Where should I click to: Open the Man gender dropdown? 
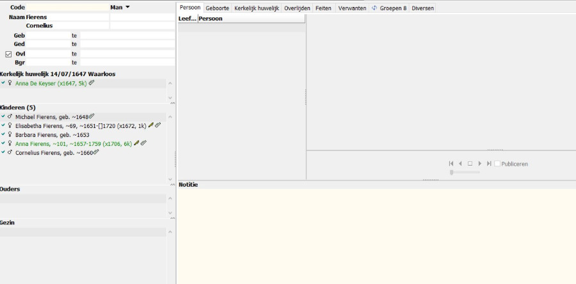click(119, 7)
